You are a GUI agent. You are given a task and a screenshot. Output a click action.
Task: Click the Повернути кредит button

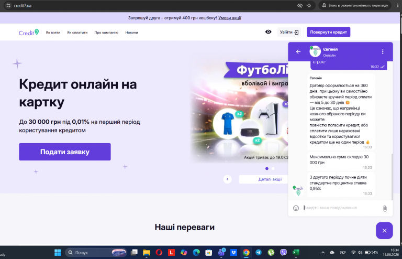tap(328, 32)
